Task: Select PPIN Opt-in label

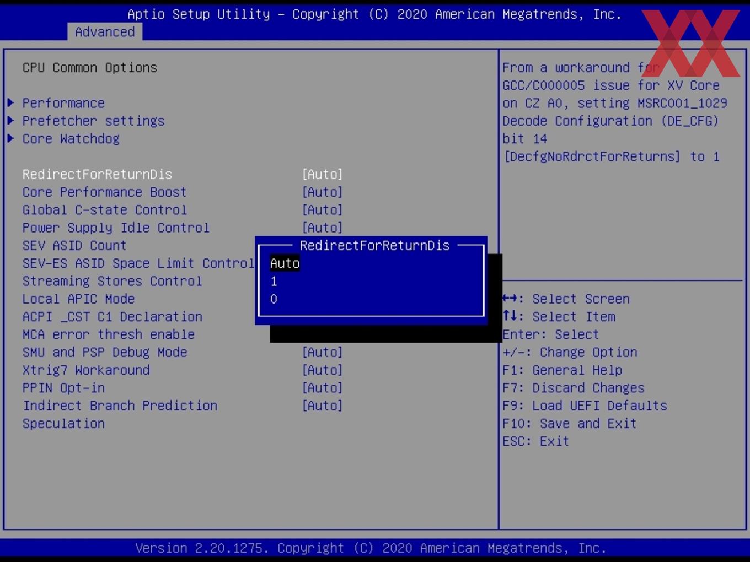Action: pyautogui.click(x=63, y=388)
